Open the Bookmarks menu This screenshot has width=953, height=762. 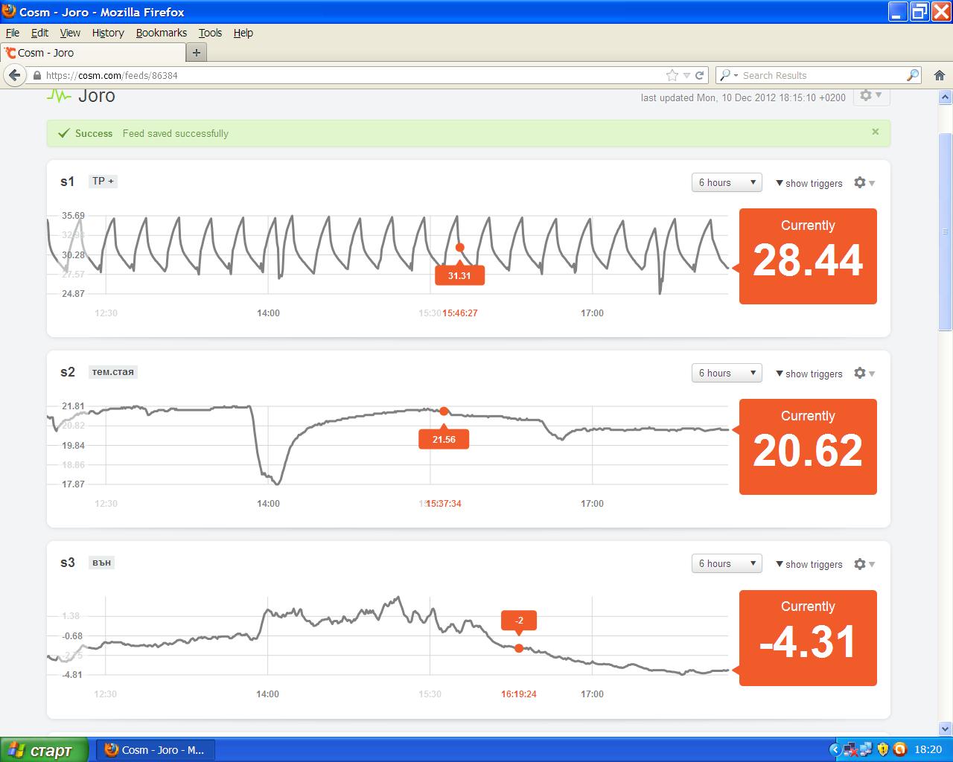(x=161, y=33)
